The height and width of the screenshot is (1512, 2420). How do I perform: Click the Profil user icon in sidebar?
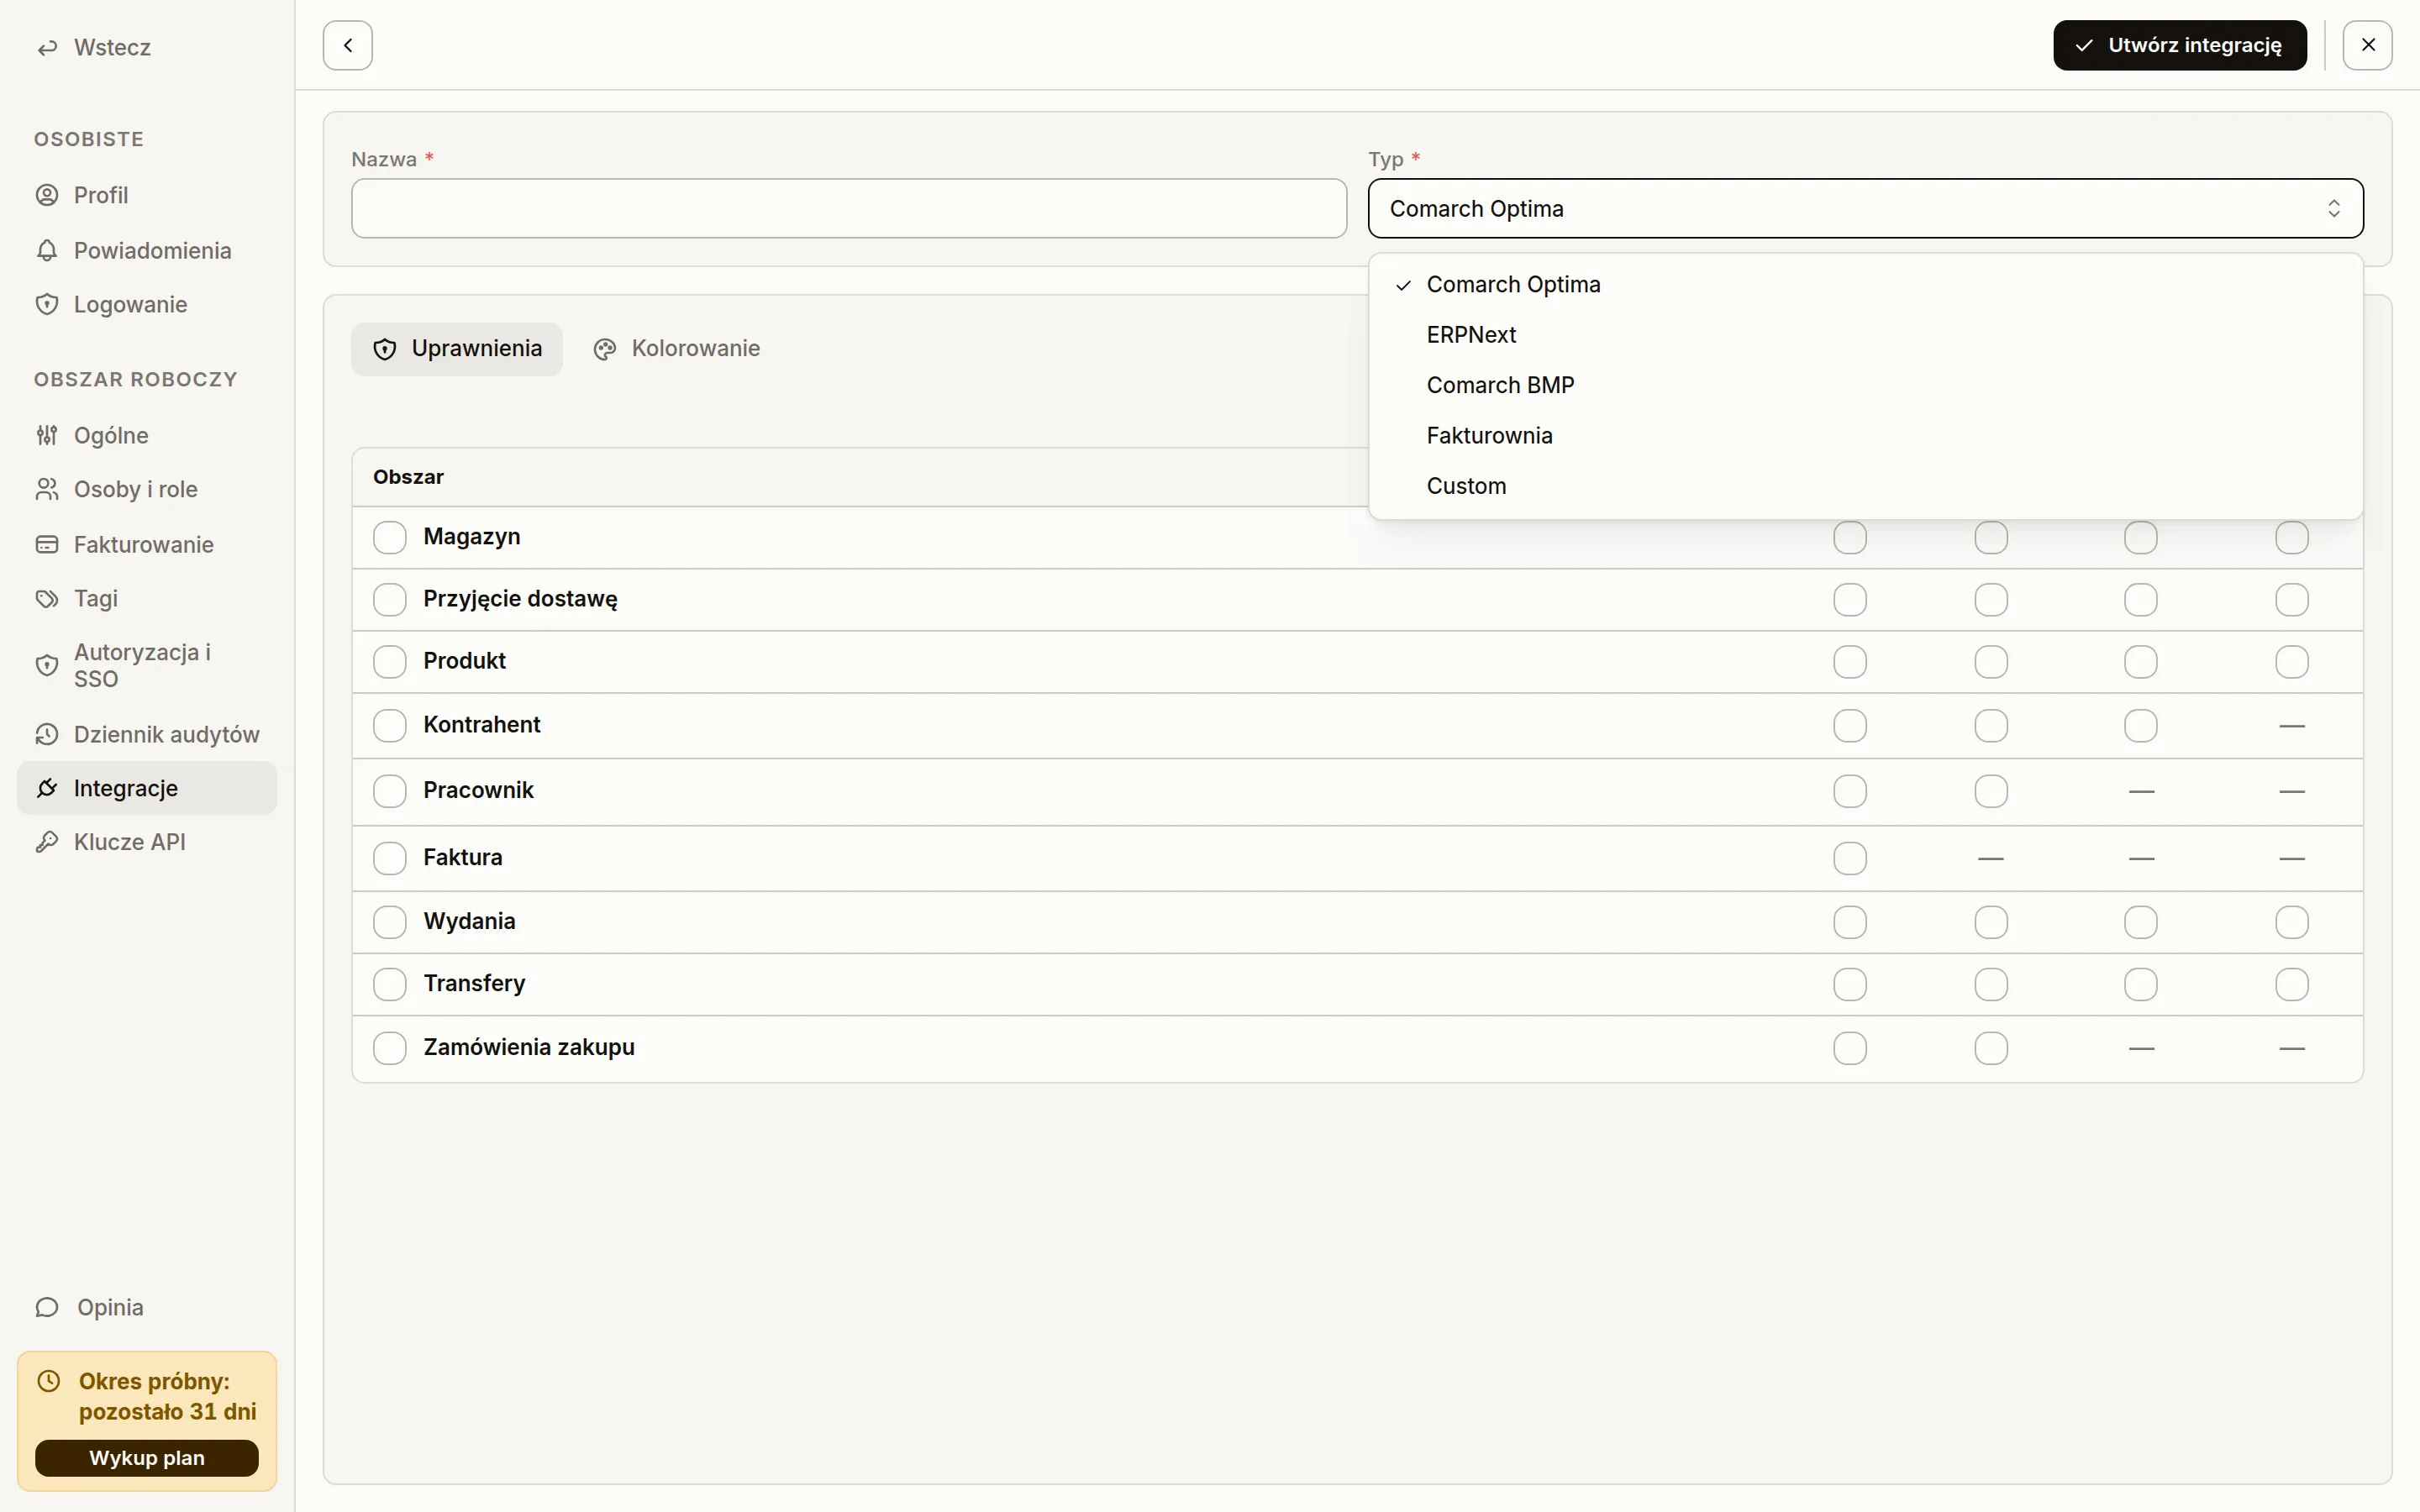(x=47, y=195)
